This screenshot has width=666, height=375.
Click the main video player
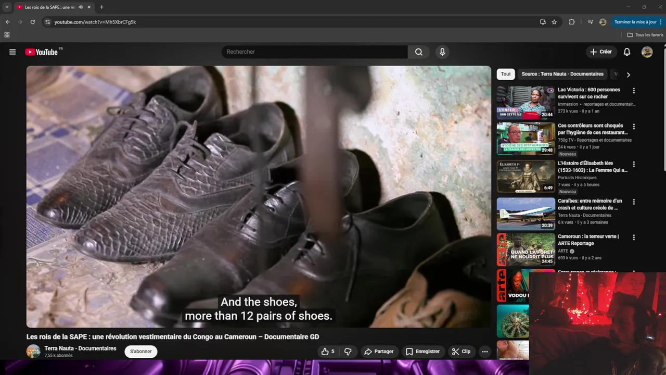(259, 196)
